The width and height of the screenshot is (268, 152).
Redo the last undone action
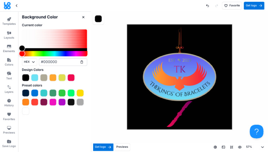[217, 6]
